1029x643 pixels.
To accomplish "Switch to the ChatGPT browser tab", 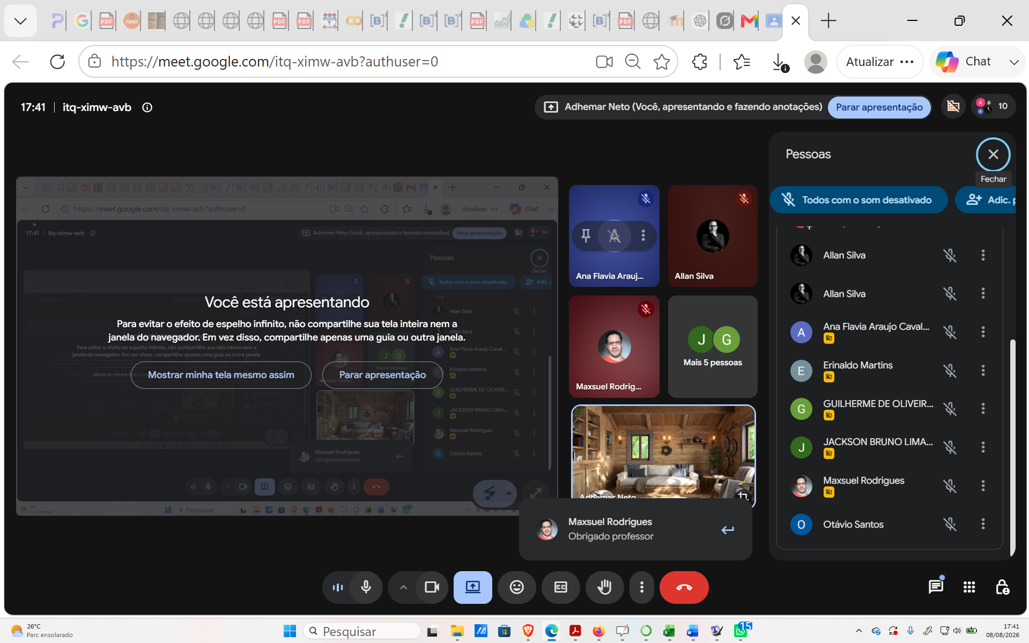I will pyautogui.click(x=699, y=21).
